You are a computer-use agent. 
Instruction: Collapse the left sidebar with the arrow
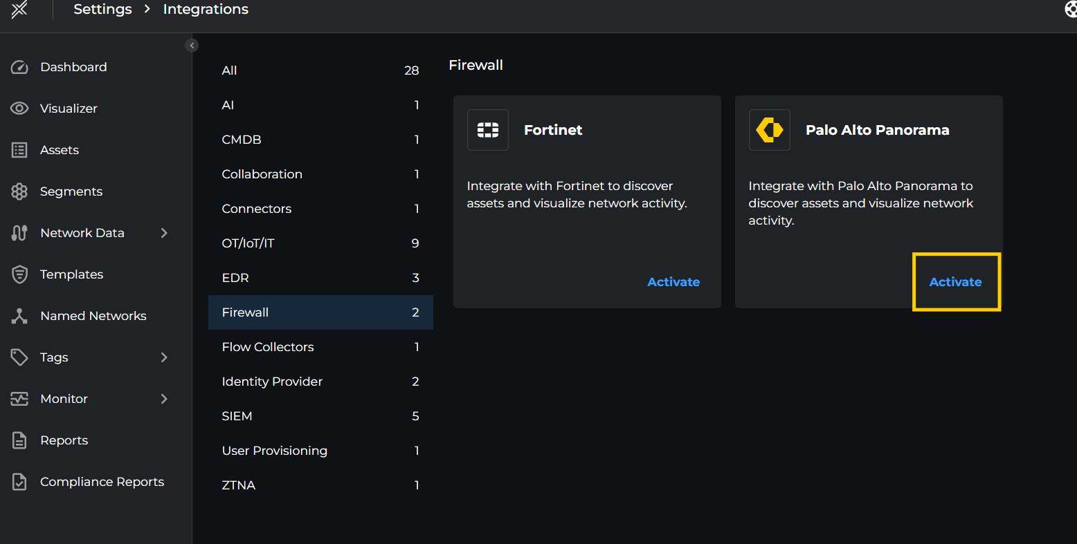coord(192,45)
